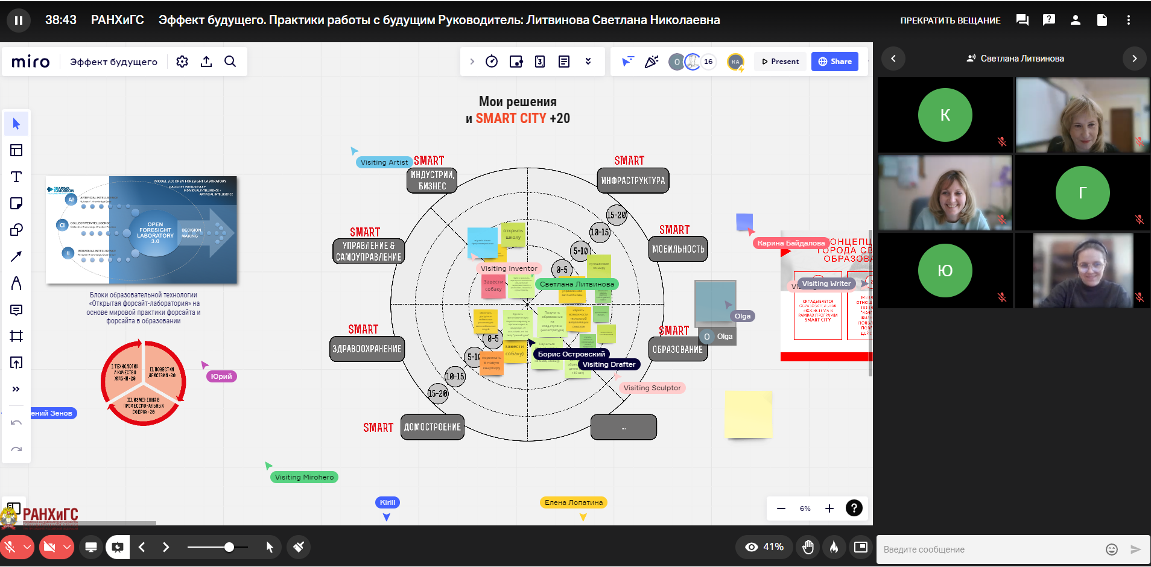Expand more tools in Miro left sidebar
This screenshot has width=1151, height=567.
(x=16, y=389)
